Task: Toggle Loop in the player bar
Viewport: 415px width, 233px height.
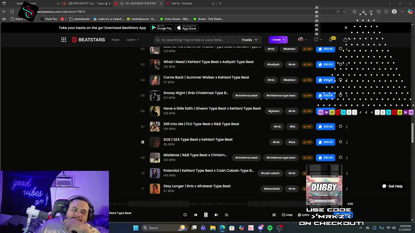Action: point(287,215)
